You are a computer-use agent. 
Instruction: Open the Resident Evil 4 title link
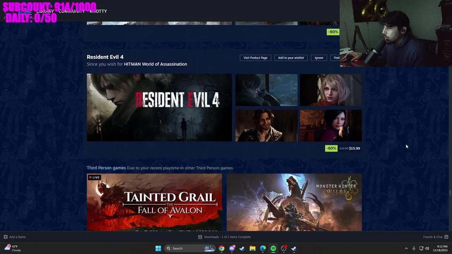(105, 57)
